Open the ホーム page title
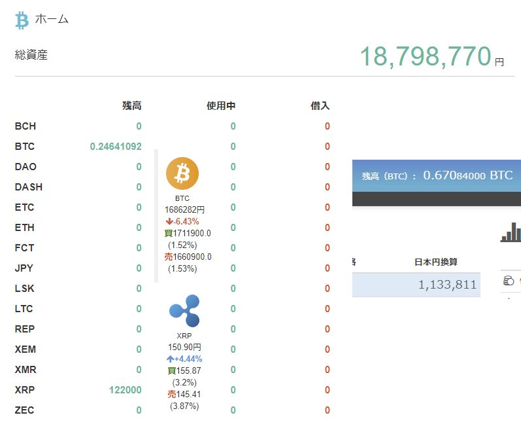The image size is (521, 430). [52, 19]
